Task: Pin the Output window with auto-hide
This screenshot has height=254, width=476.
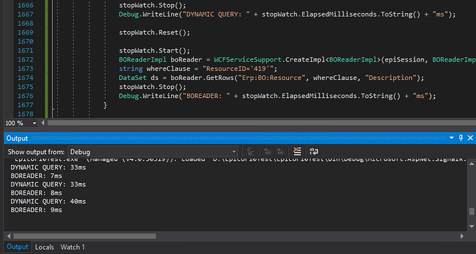Action: click(461, 138)
